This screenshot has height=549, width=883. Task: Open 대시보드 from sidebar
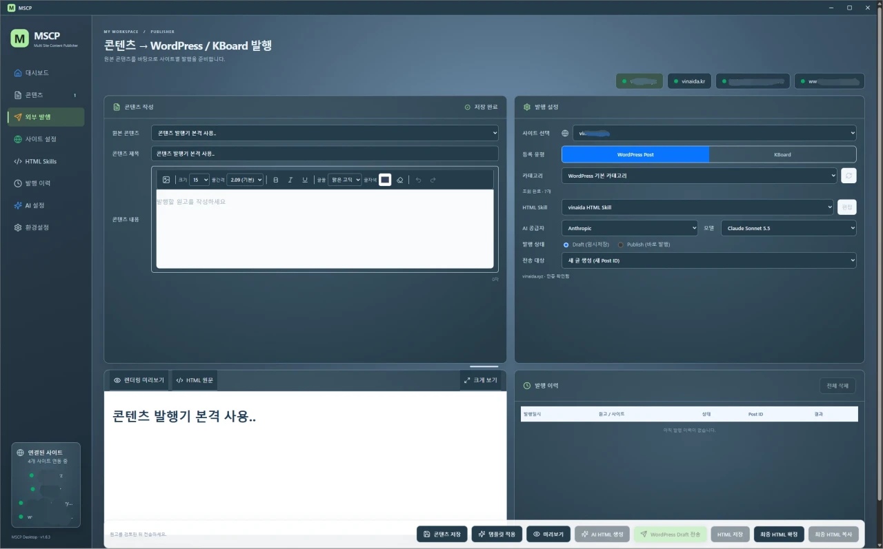pyautogui.click(x=46, y=73)
